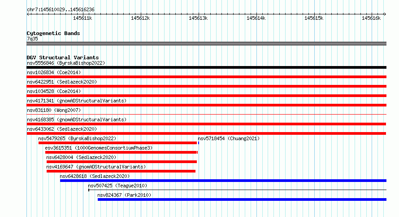Click ruler position 145616k
This screenshot has height=217, width=399.
[x=371, y=18]
